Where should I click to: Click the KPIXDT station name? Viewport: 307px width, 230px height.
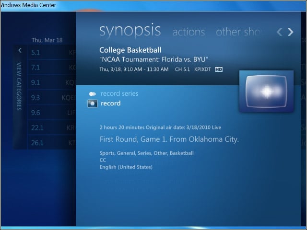(x=202, y=69)
